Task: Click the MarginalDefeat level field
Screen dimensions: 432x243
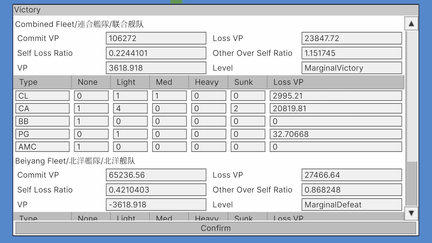Action: coord(351,205)
